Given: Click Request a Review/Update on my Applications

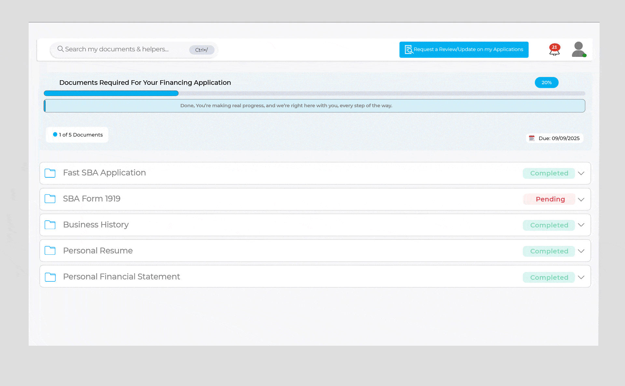Looking at the screenshot, I should pos(464,49).
